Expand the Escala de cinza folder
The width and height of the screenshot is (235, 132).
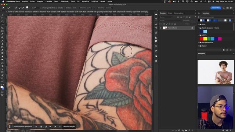click(199, 43)
